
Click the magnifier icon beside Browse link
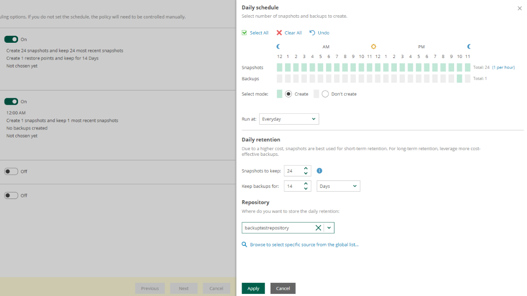[x=245, y=245]
